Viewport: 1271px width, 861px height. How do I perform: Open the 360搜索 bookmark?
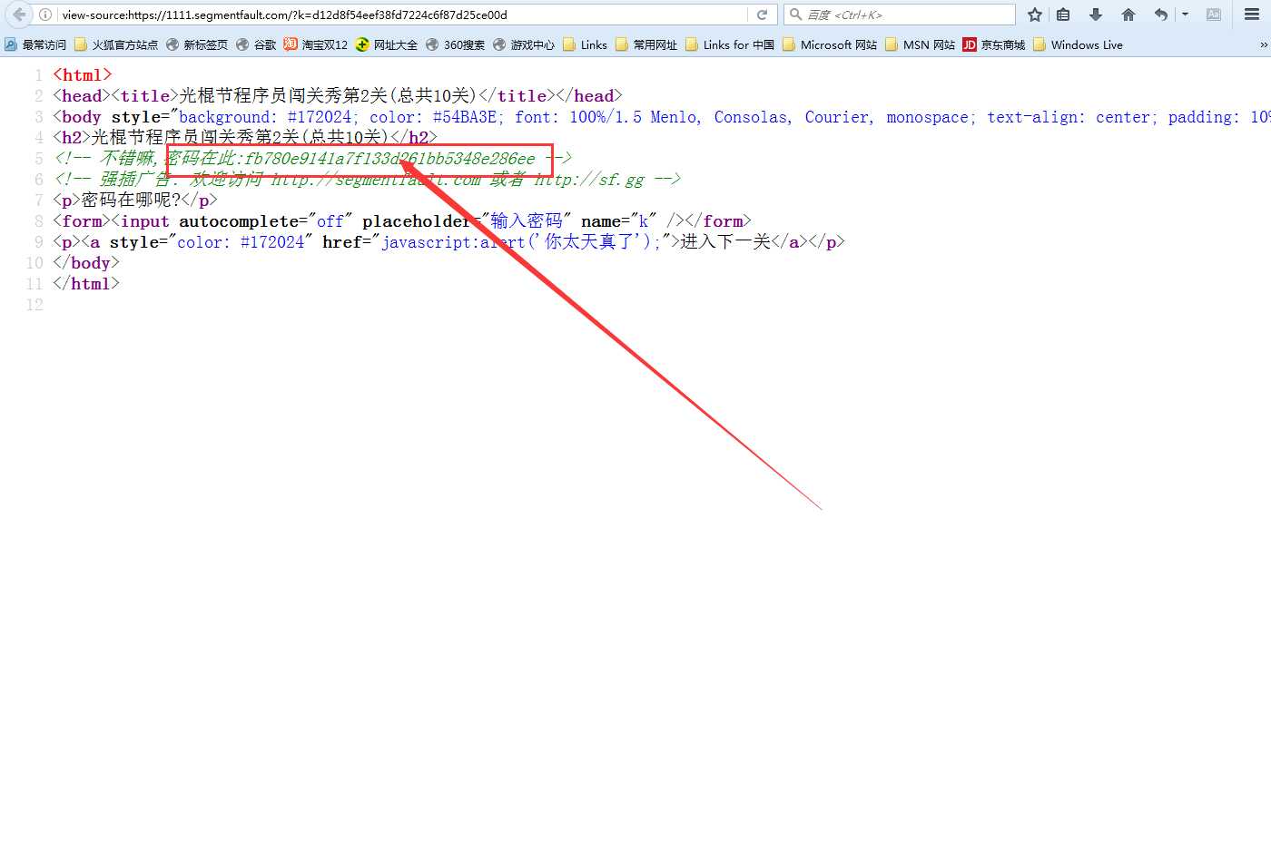455,44
